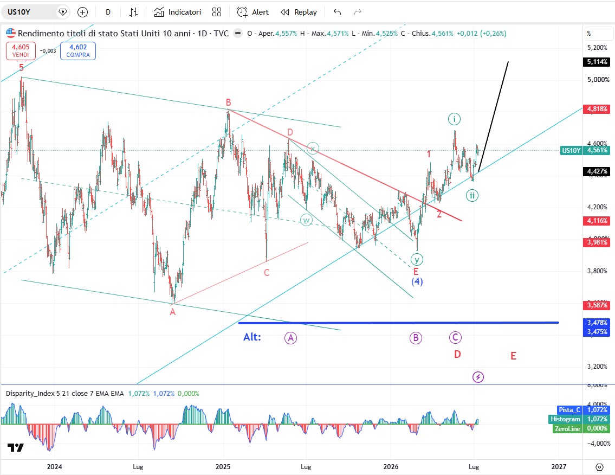
Task: Click the 2025 date on the time axis
Action: [223, 467]
